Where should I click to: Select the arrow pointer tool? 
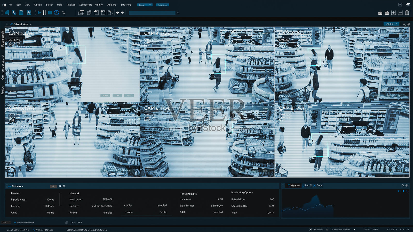(64, 13)
